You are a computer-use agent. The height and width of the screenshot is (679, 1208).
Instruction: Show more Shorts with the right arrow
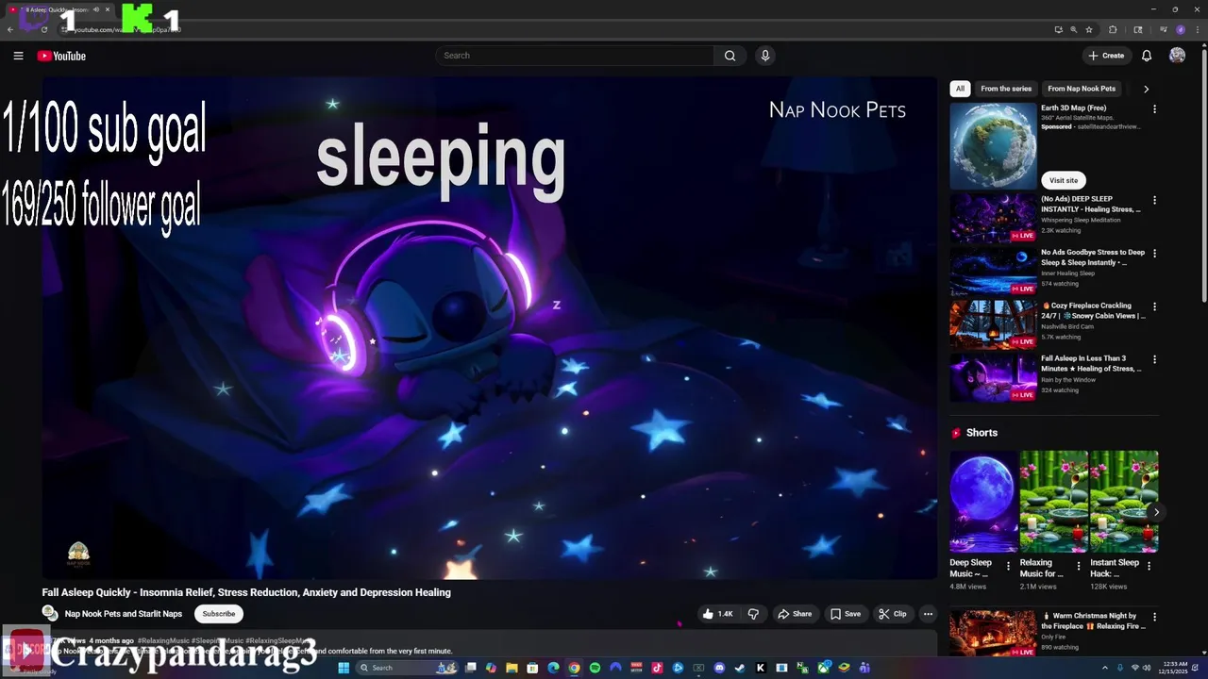click(x=1156, y=512)
